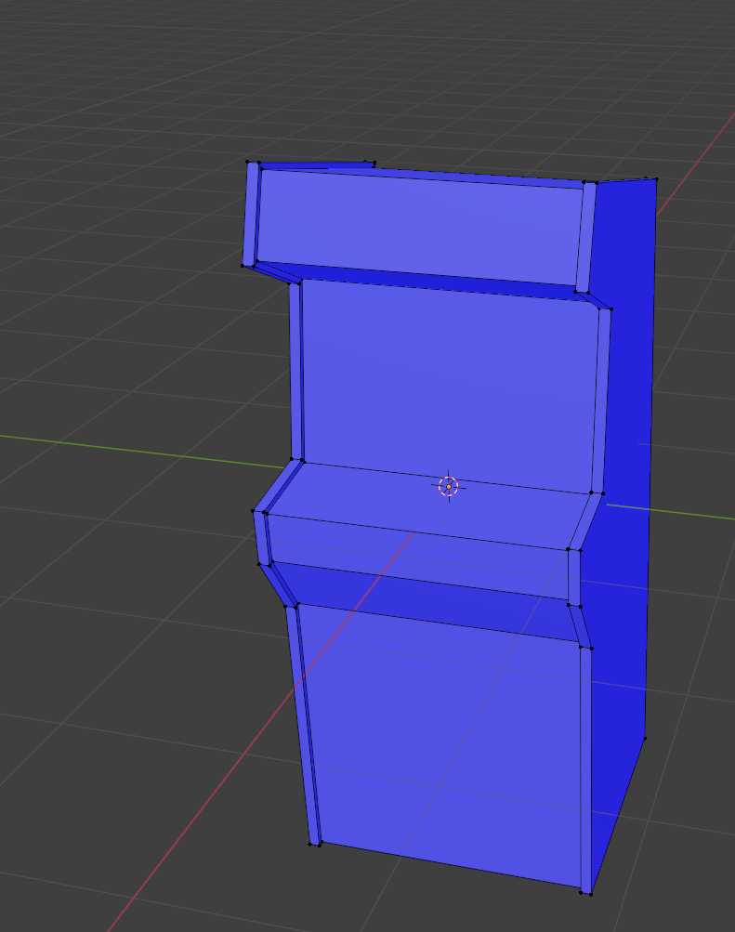
Task: Click the 3D cursor crosshair
Action: point(449,486)
